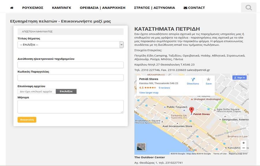Open the search magnifier icon
The width and height of the screenshot is (260, 166).
point(248,8)
